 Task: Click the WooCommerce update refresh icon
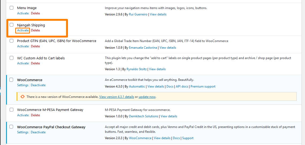22,97
